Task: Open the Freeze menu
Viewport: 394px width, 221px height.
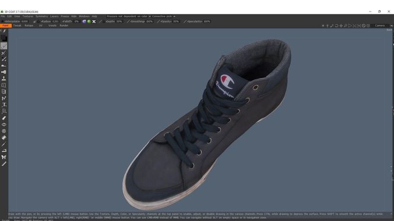Action: tap(65, 16)
